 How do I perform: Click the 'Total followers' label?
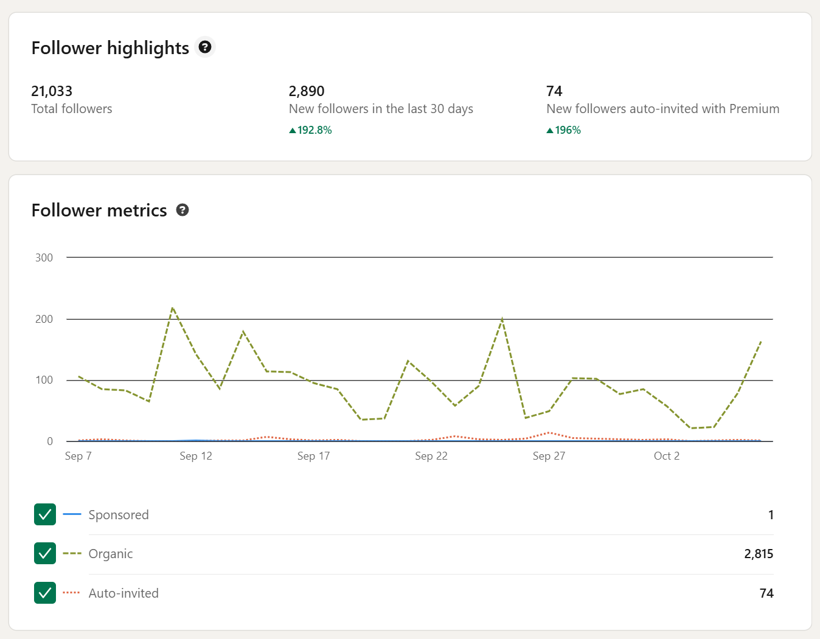[72, 109]
